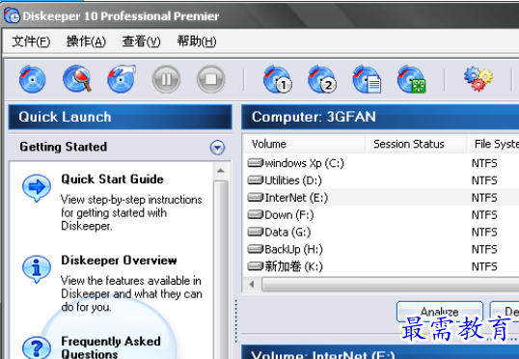Click the Pause toolbar button
Viewport: 519px width, 359px height.
(x=166, y=79)
